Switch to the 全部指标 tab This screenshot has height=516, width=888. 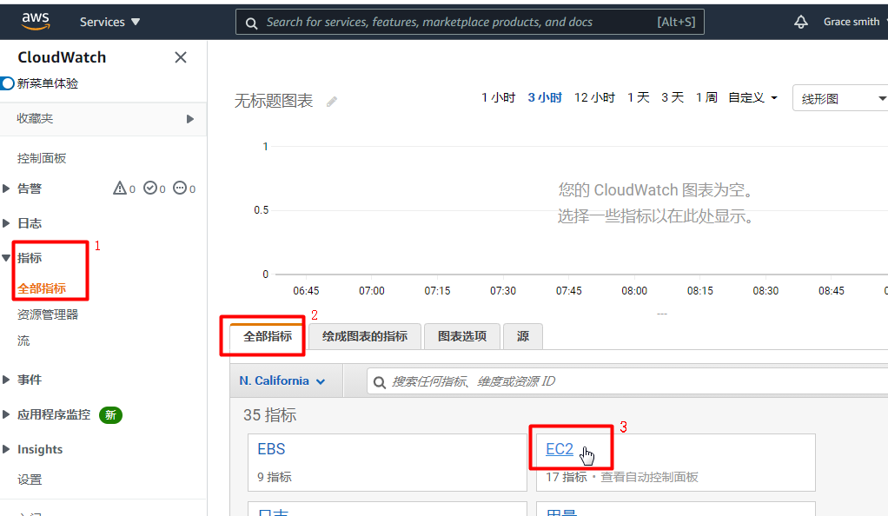coord(268,336)
